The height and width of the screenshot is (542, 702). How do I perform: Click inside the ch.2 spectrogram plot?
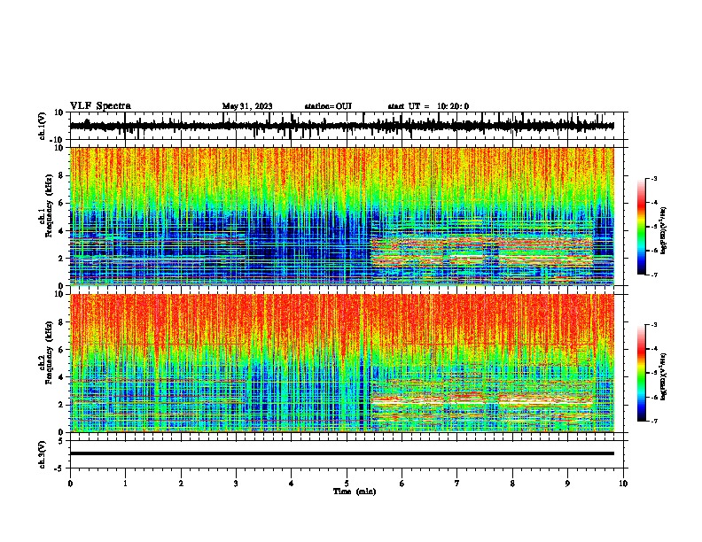(342, 363)
